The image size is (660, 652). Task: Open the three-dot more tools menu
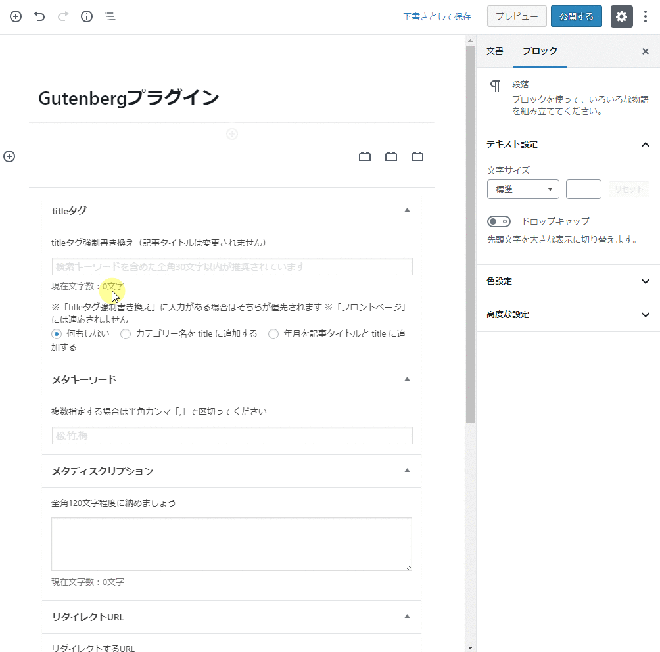[x=646, y=16]
